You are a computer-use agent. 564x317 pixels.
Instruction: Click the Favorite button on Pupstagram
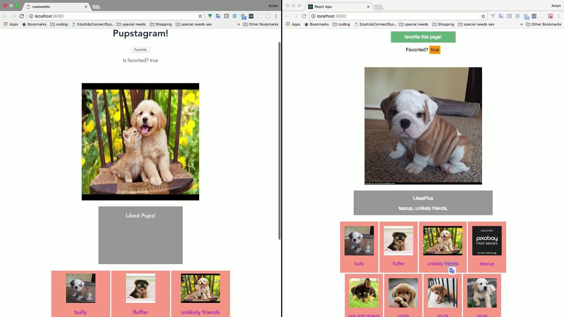(141, 50)
